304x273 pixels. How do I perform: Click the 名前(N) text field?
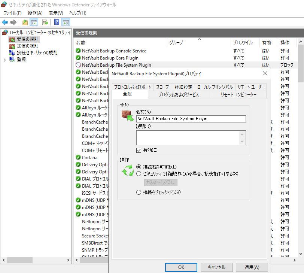click(x=191, y=119)
